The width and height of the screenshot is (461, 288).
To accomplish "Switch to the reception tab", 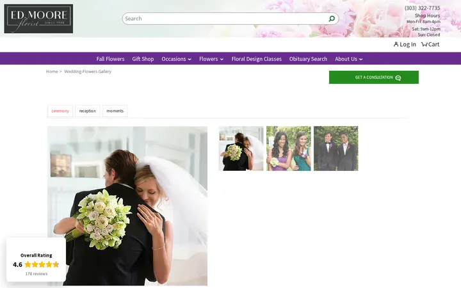I will pyautogui.click(x=87, y=111).
